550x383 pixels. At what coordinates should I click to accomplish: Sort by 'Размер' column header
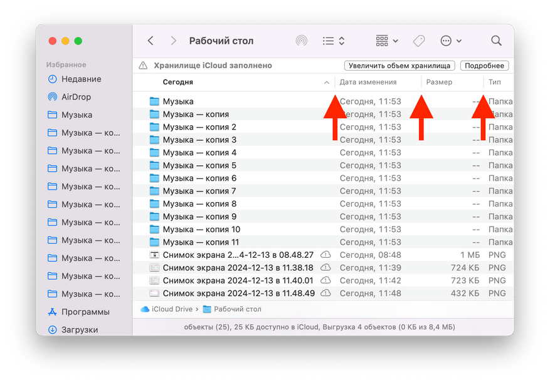click(439, 82)
